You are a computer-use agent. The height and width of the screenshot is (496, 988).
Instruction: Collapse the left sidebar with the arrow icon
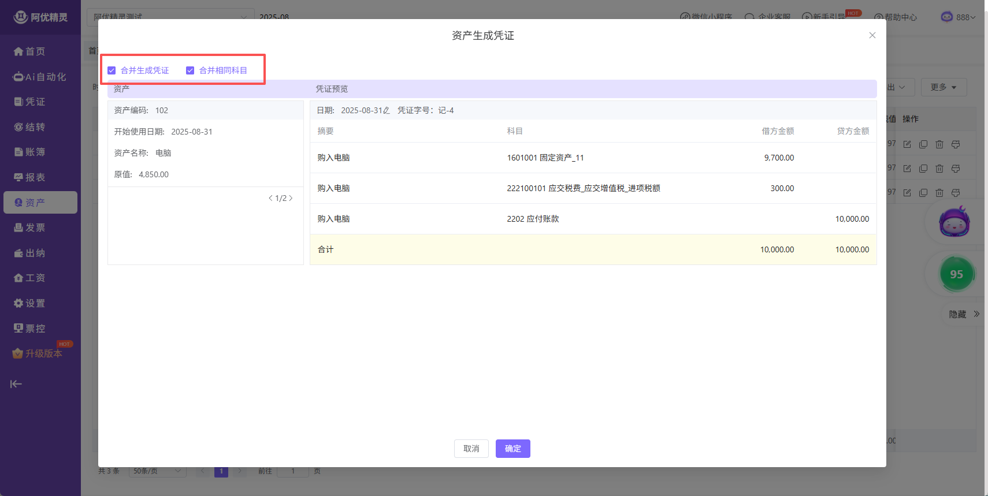click(16, 384)
